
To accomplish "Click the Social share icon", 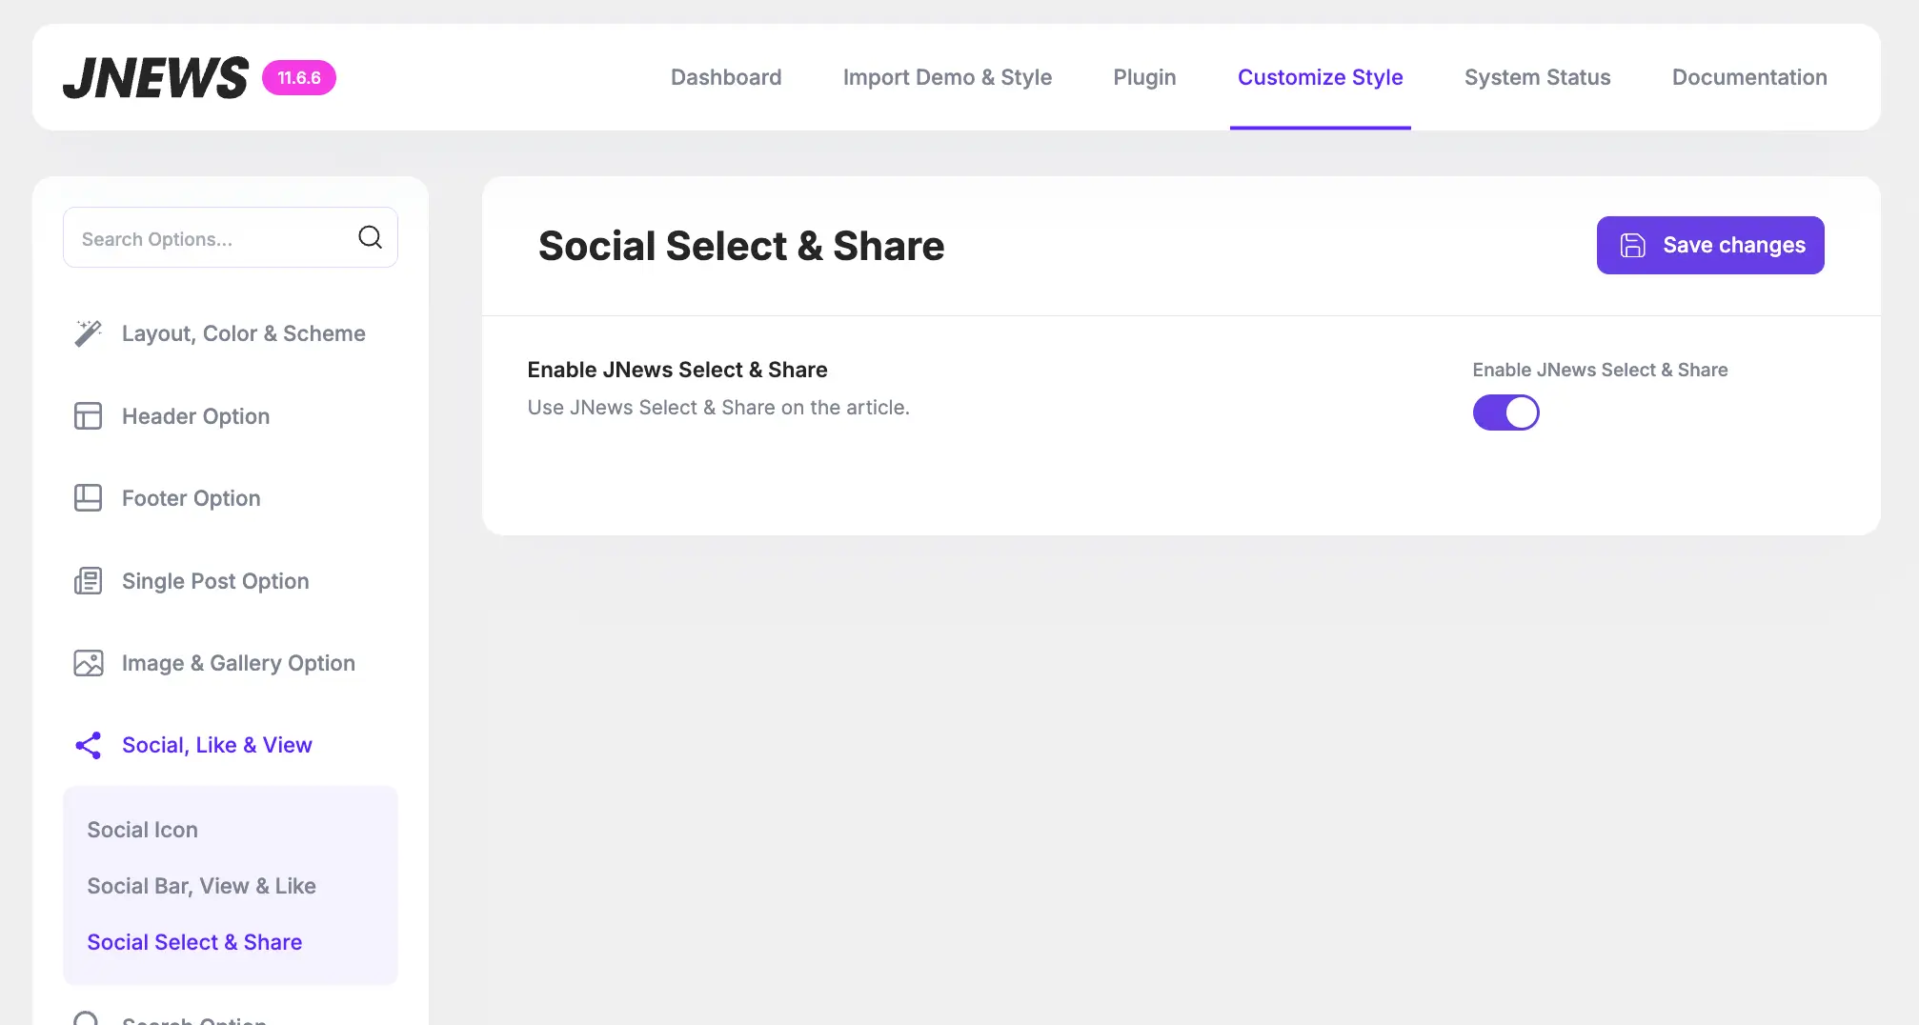I will click(x=88, y=745).
